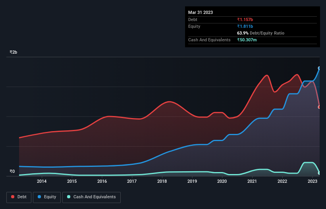The height and width of the screenshot is (209, 326).
Task: Click the 2020 x-axis label
Action: coord(222,181)
